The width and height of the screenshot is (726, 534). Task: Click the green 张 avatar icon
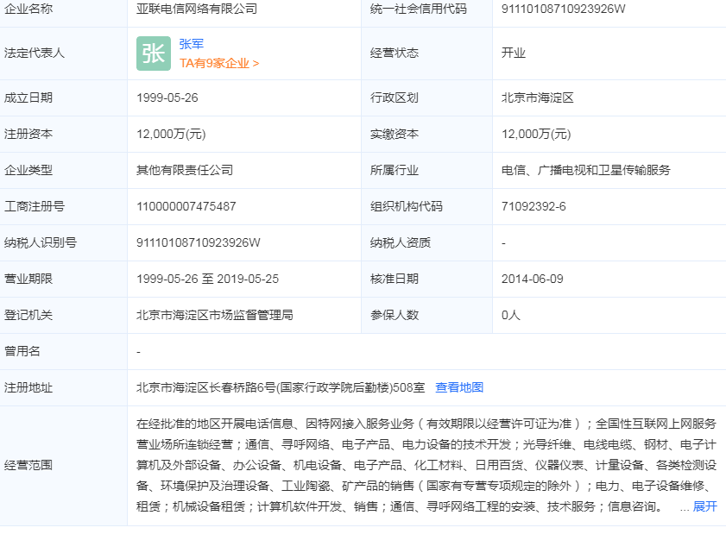[154, 53]
